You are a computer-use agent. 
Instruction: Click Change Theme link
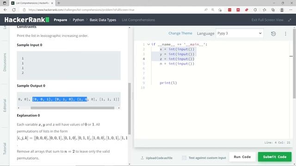tap(180, 33)
